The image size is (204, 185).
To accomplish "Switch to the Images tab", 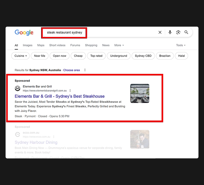I will 28,45.
